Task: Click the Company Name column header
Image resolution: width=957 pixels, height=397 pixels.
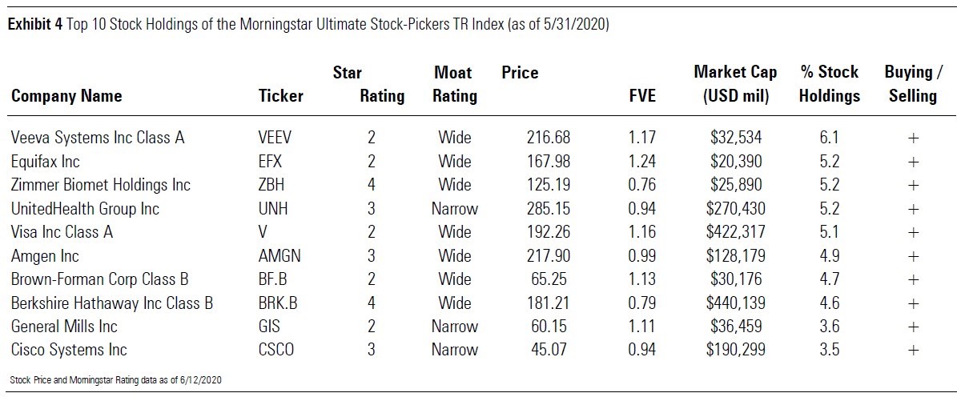Action: click(x=66, y=96)
